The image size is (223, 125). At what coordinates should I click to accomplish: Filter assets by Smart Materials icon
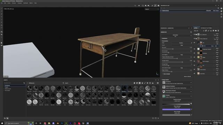(x=137, y=83)
